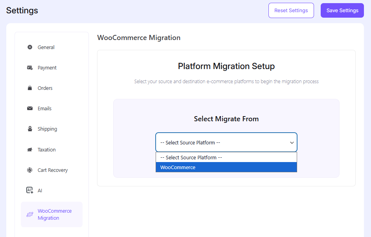Select the WooCommerce Migration menu label
Image resolution: width=371 pixels, height=237 pixels.
coord(54,214)
